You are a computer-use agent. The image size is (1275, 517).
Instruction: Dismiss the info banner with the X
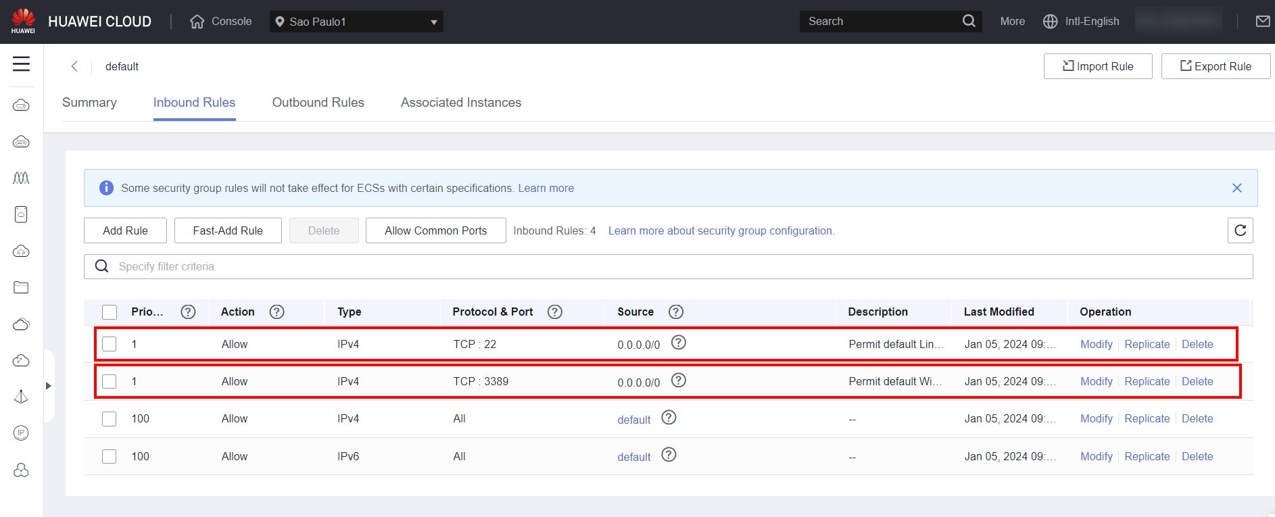coord(1236,188)
